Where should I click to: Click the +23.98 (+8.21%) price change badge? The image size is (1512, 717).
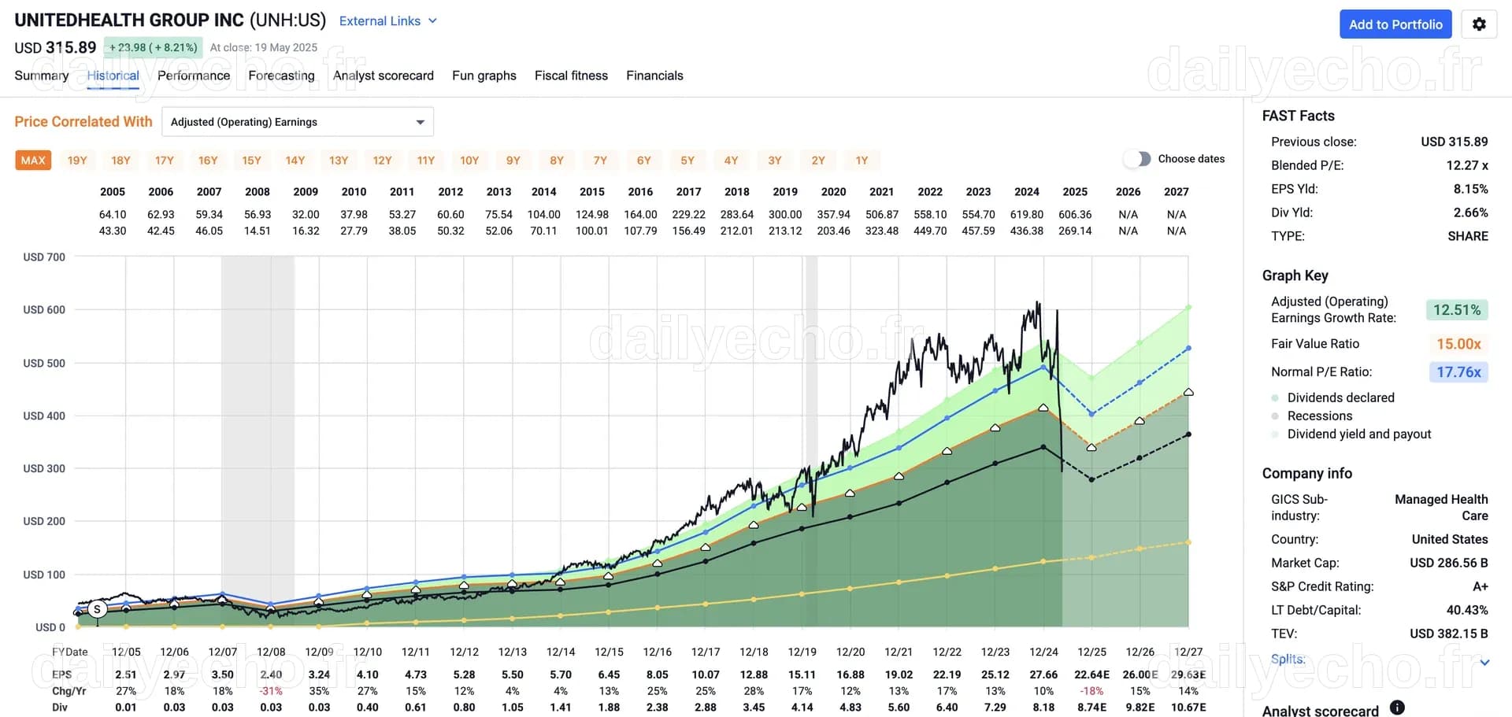coord(153,47)
